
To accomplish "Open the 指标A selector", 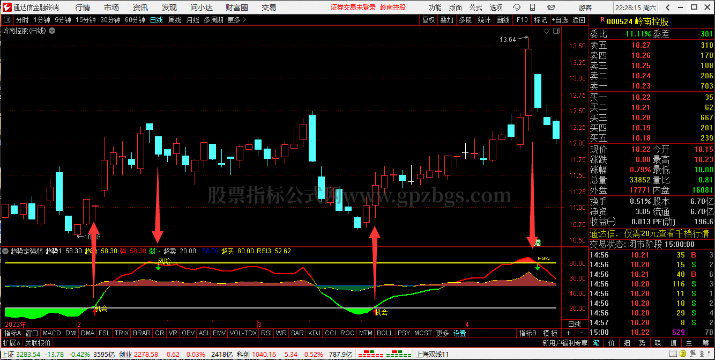I will coord(13,333).
